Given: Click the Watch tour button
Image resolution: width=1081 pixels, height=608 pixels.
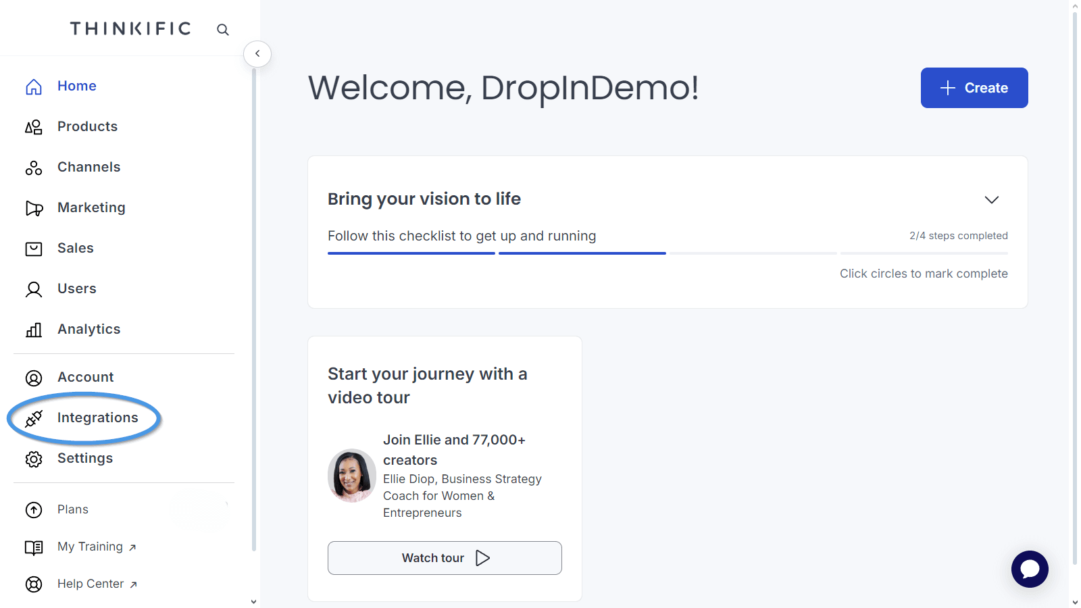Looking at the screenshot, I should click(x=445, y=558).
